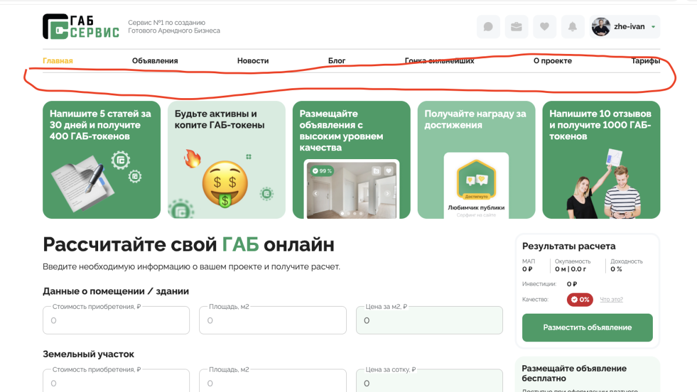Click the Цена за сотку field

coord(429,383)
